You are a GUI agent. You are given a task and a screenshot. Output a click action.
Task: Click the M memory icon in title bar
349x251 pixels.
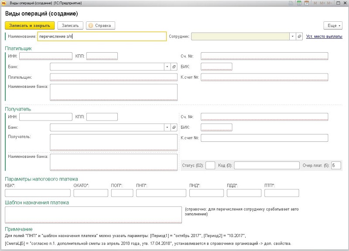[x=315, y=3]
